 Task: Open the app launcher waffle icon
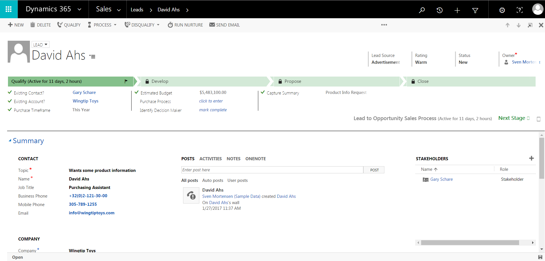(9, 9)
